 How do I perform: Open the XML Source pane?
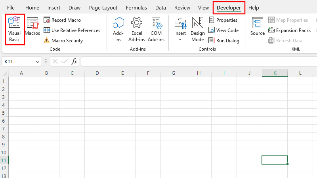click(257, 27)
